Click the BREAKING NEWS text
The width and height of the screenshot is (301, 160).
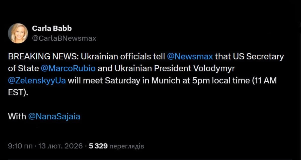tap(43, 57)
